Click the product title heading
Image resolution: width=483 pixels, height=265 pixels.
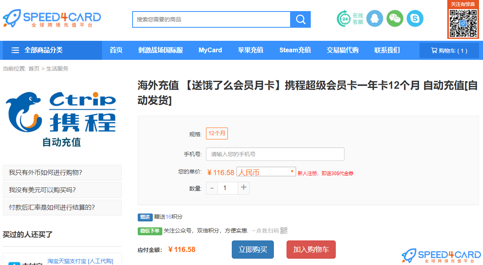click(308, 93)
